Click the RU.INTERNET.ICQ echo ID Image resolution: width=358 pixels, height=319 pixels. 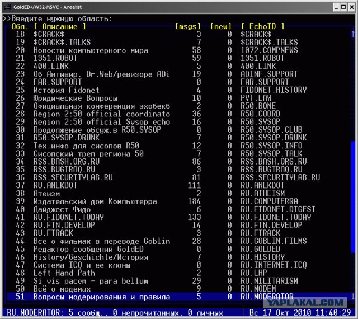pos(274,265)
